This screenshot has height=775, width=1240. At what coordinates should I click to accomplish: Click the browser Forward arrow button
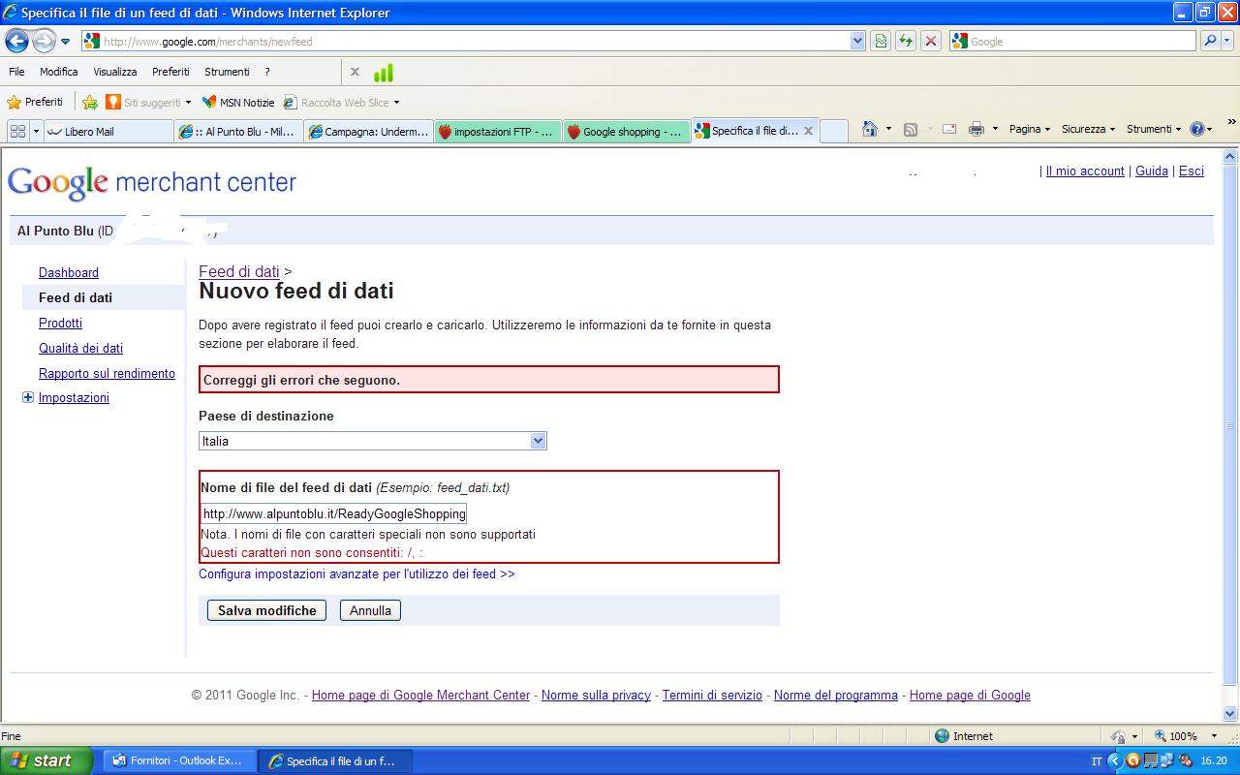tap(44, 41)
